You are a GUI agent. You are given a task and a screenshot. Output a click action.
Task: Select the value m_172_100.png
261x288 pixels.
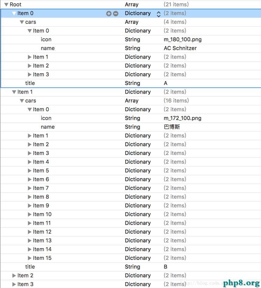point(182,118)
